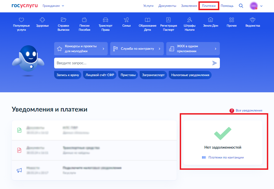The height and width of the screenshot is (189, 274).
Task: Expand the profile avatar menu chevron
Action: coord(261,6)
